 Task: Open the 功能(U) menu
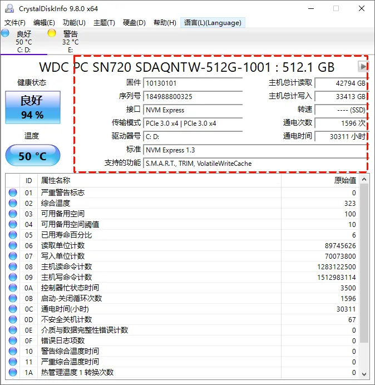tap(74, 23)
